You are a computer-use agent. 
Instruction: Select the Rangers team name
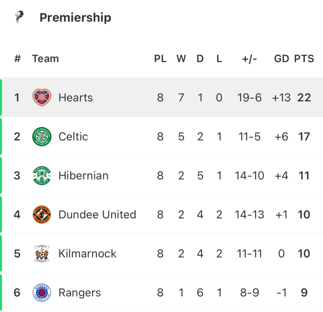pyautogui.click(x=79, y=293)
